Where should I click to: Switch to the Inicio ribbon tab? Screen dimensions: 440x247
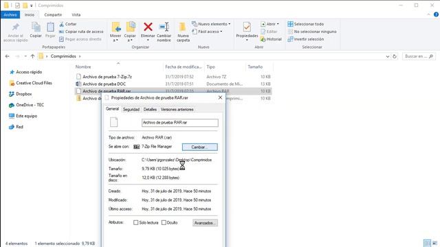[x=29, y=14]
